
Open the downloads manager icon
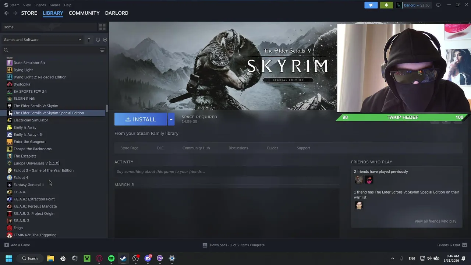[205, 245]
